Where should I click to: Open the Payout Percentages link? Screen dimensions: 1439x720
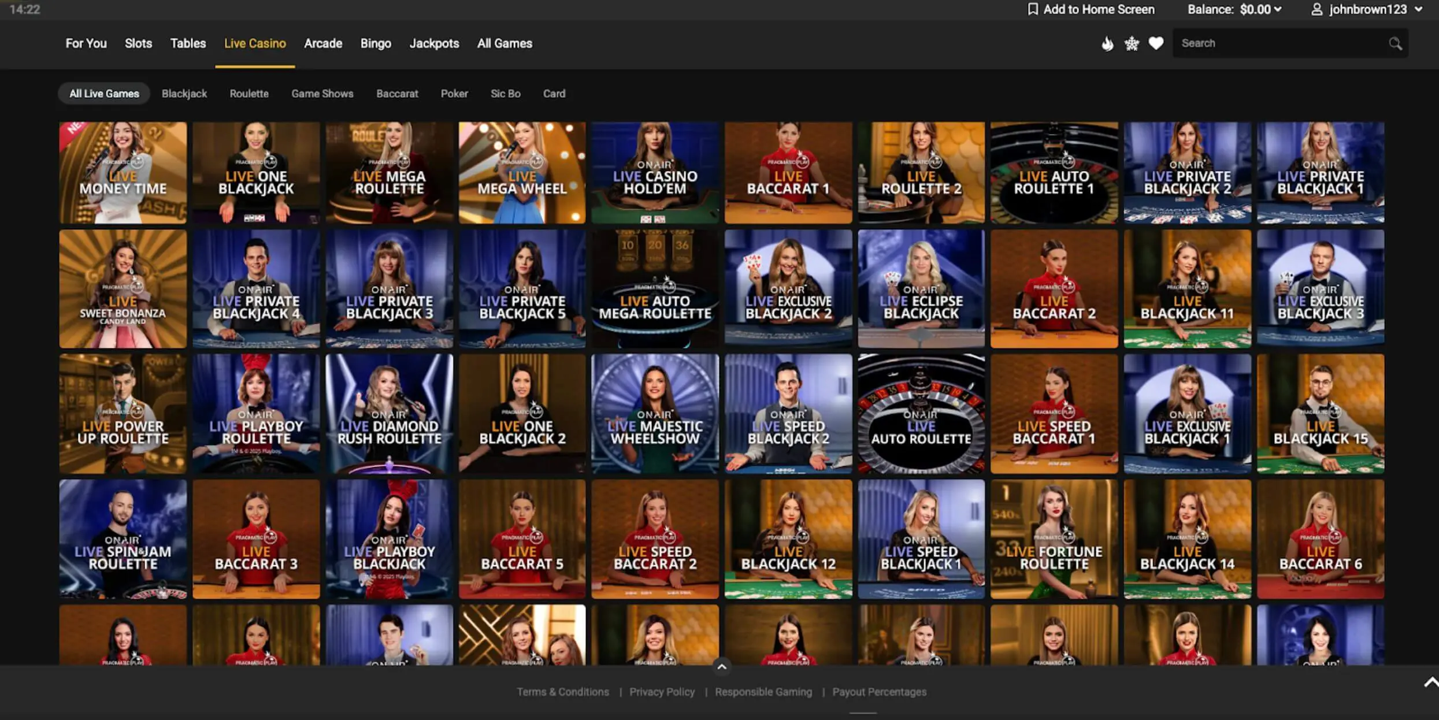click(879, 692)
